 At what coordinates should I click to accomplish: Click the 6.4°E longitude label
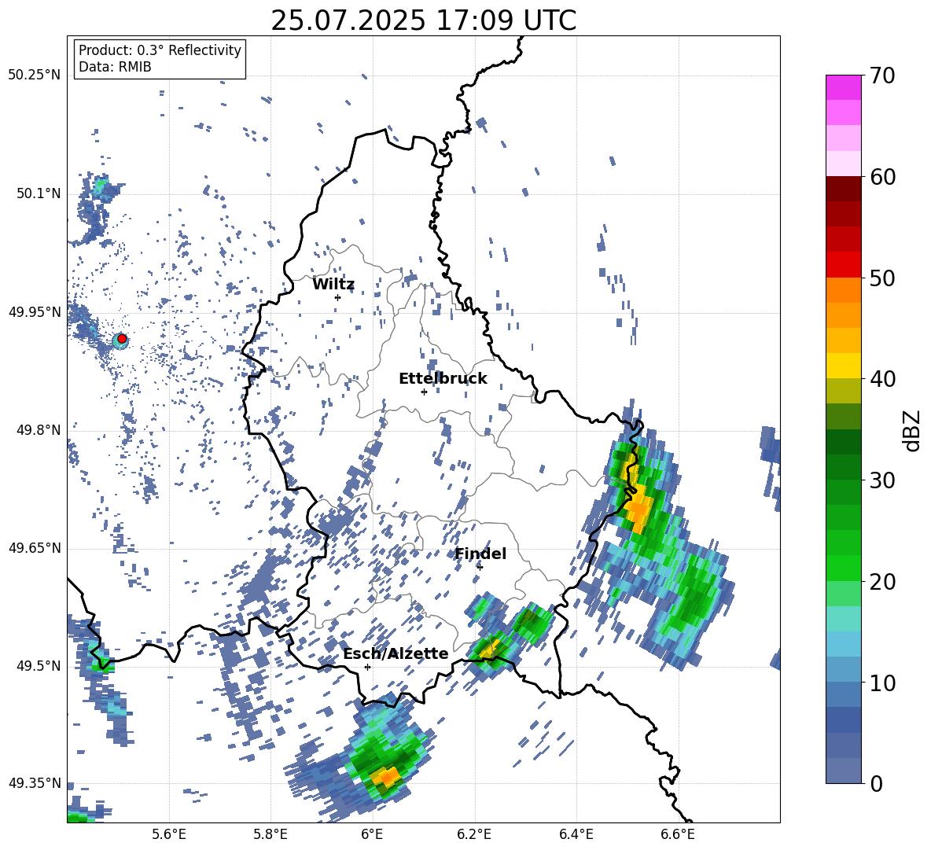[x=576, y=834]
